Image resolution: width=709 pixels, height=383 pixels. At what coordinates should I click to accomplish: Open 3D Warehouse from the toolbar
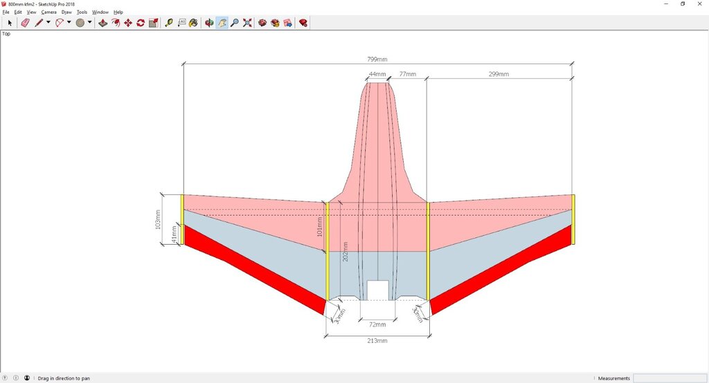(262, 23)
